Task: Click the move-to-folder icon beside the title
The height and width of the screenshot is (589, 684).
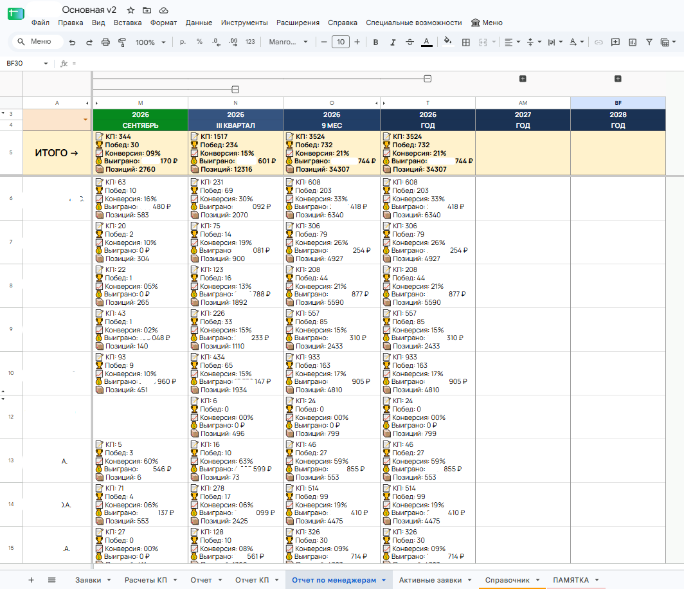Action: pos(147,10)
